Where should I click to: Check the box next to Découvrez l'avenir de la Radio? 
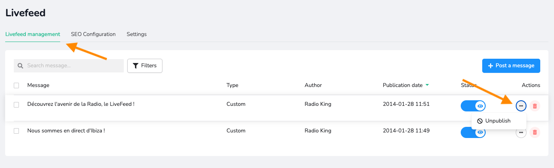(16, 105)
